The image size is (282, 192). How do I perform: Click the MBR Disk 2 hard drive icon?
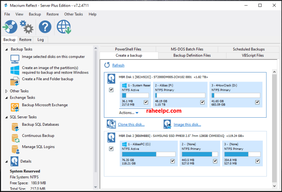[x=111, y=138]
